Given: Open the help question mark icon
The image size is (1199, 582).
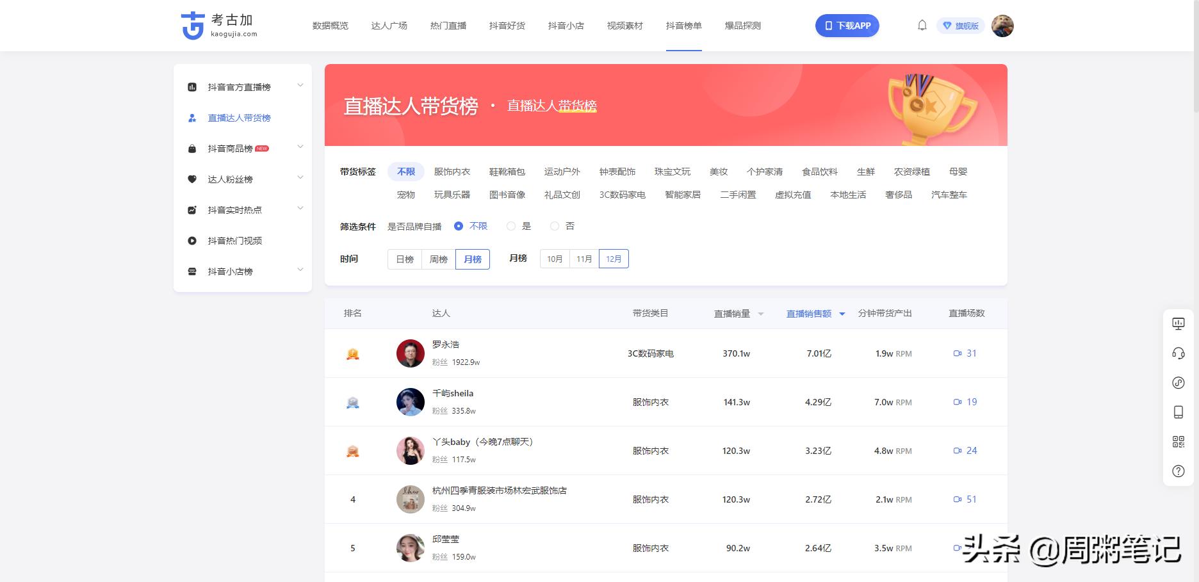Looking at the screenshot, I should (1179, 471).
